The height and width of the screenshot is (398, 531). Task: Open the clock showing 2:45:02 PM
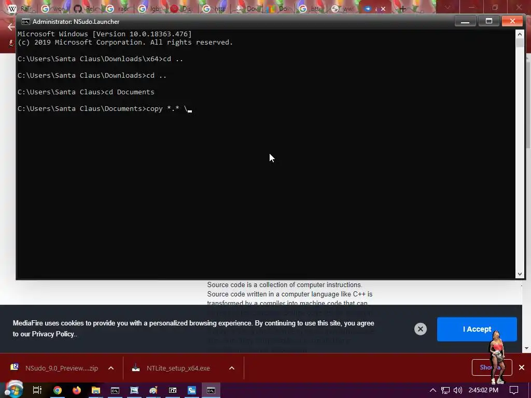(483, 390)
